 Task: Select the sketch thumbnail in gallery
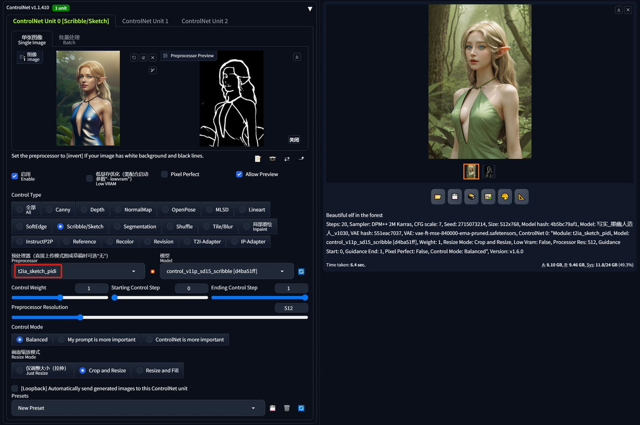[489, 172]
